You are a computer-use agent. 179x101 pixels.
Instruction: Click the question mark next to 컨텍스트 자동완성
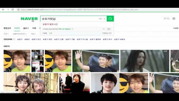coord(72,29)
